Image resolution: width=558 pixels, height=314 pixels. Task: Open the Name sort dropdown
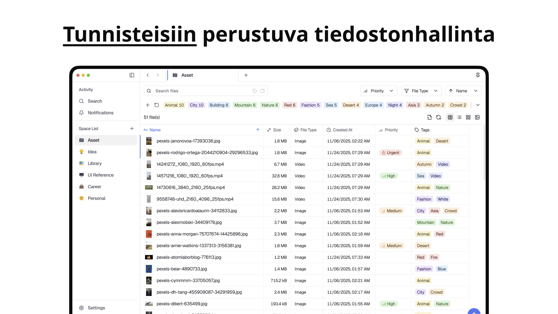(463, 91)
